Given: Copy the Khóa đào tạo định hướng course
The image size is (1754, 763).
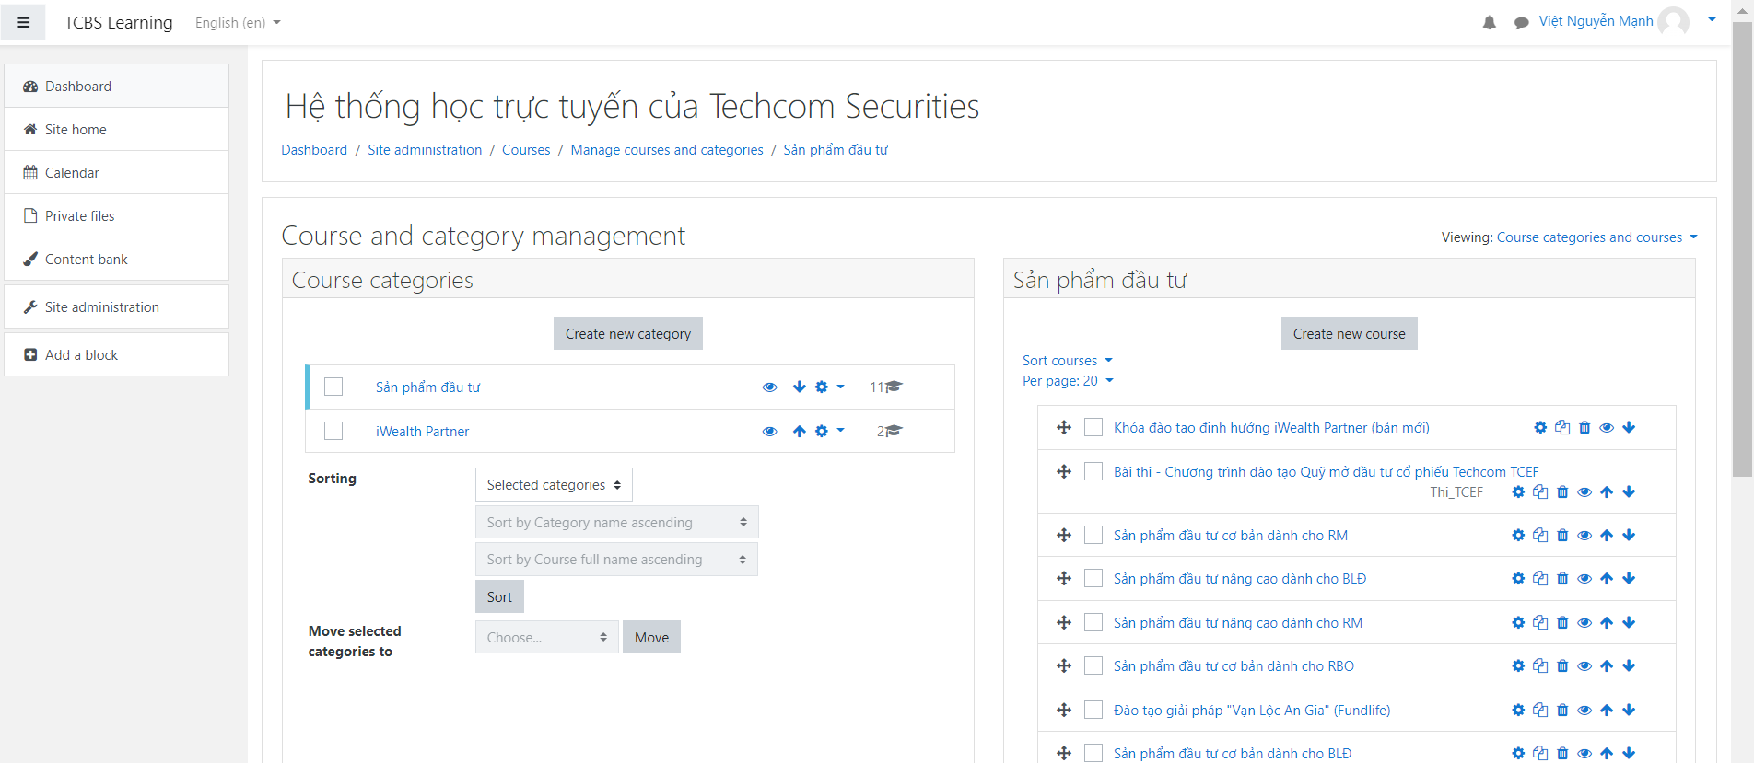Looking at the screenshot, I should coord(1562,427).
